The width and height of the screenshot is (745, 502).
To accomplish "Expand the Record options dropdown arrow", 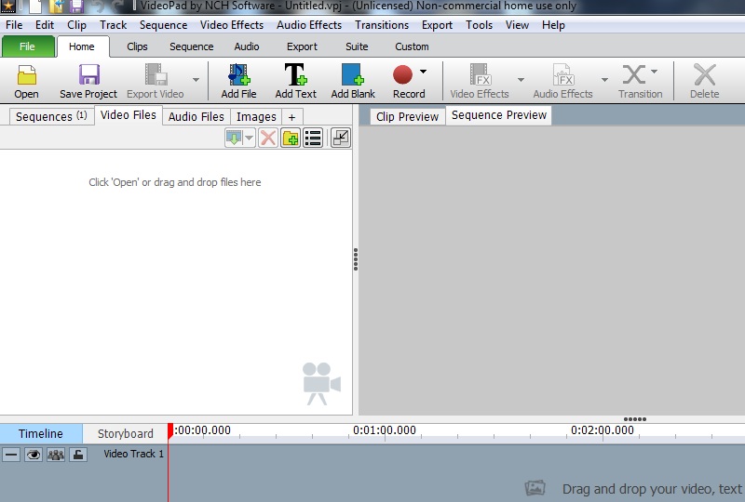I will pos(423,72).
